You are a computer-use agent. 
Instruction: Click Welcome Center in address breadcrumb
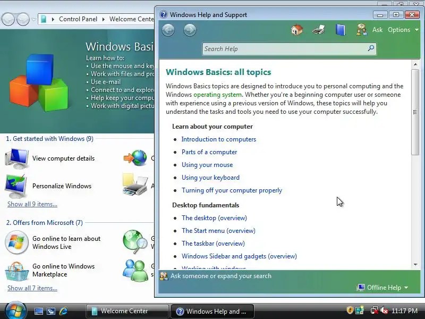131,19
